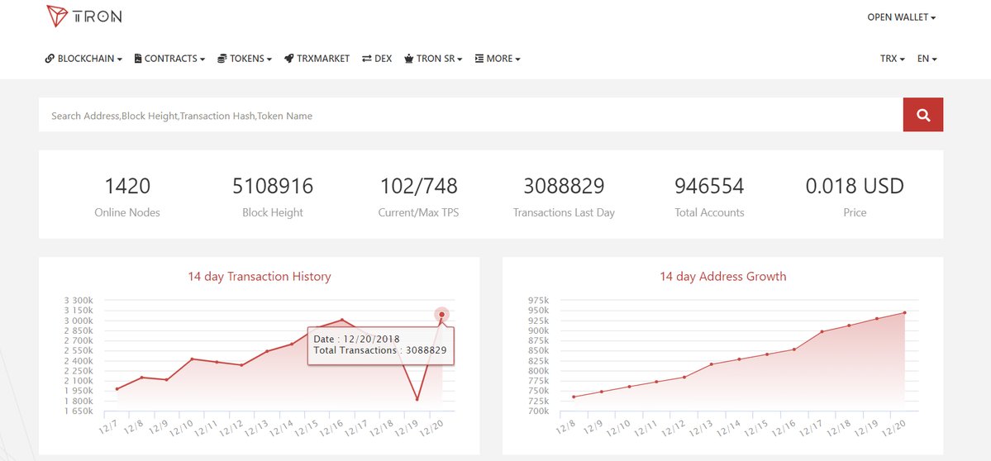Open the OPEN WALLET dropdown
This screenshot has height=461, width=991.
pyautogui.click(x=901, y=17)
